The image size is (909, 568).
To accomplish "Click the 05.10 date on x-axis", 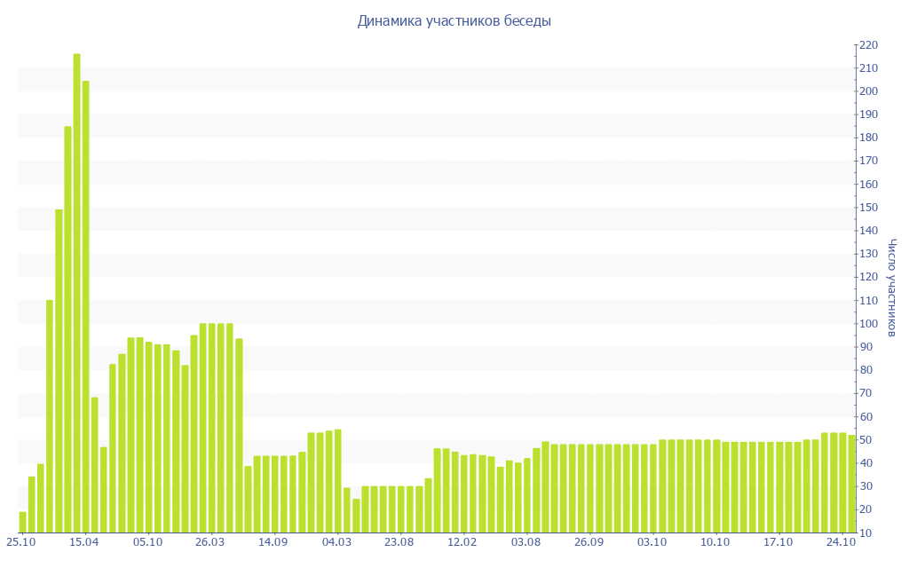I will (147, 542).
